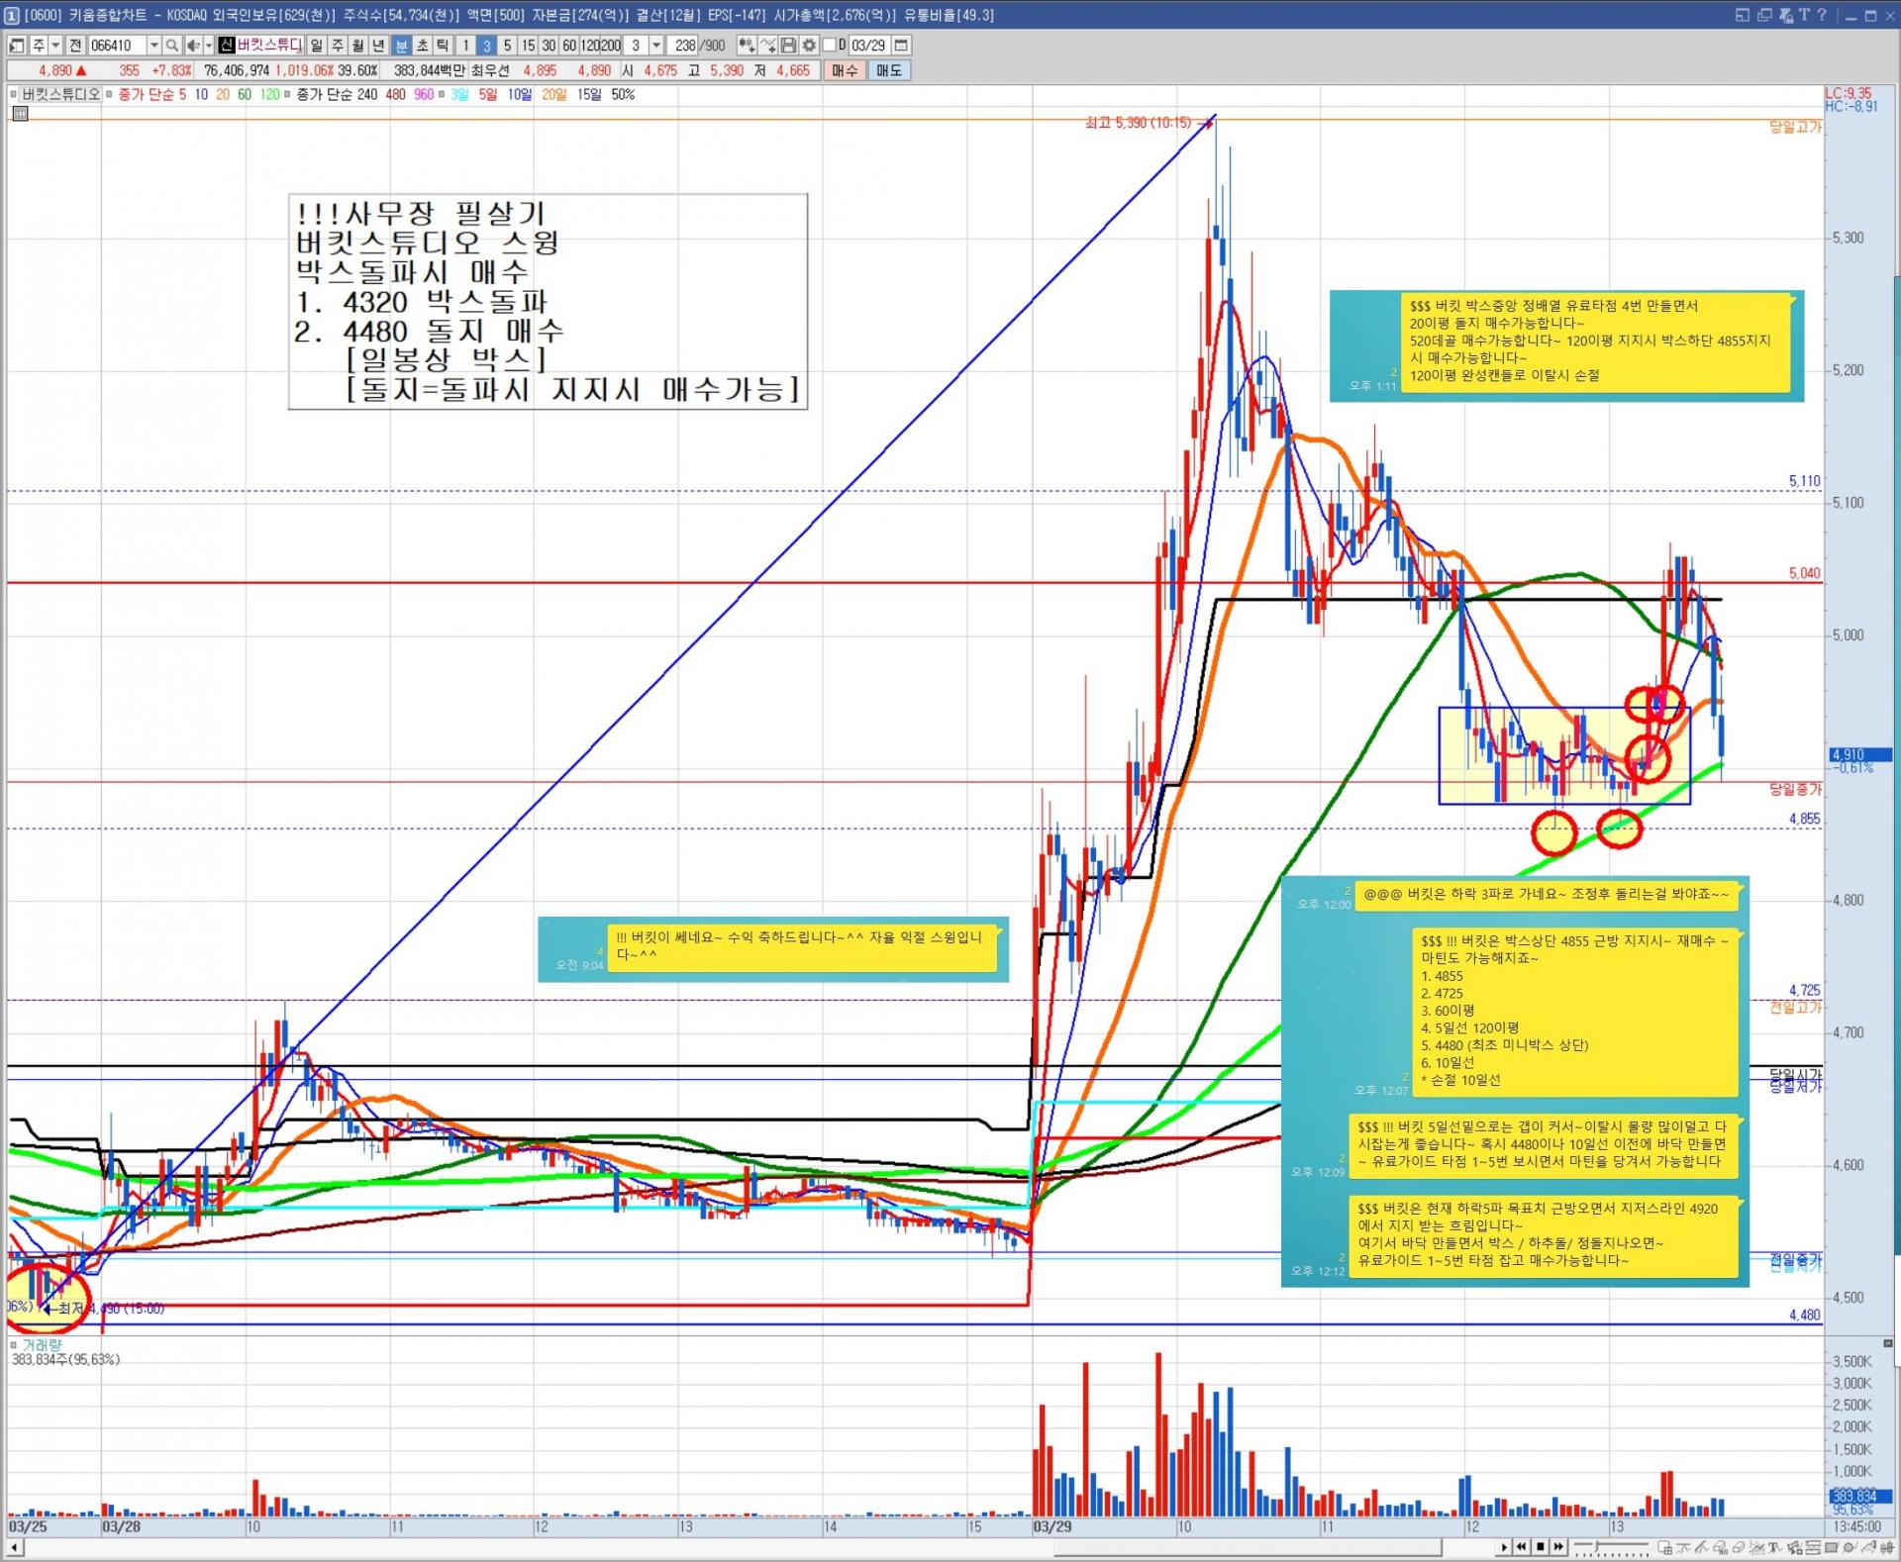Click the speaker sound alert icon
Screen dimensions: 1901x1562
(195, 46)
